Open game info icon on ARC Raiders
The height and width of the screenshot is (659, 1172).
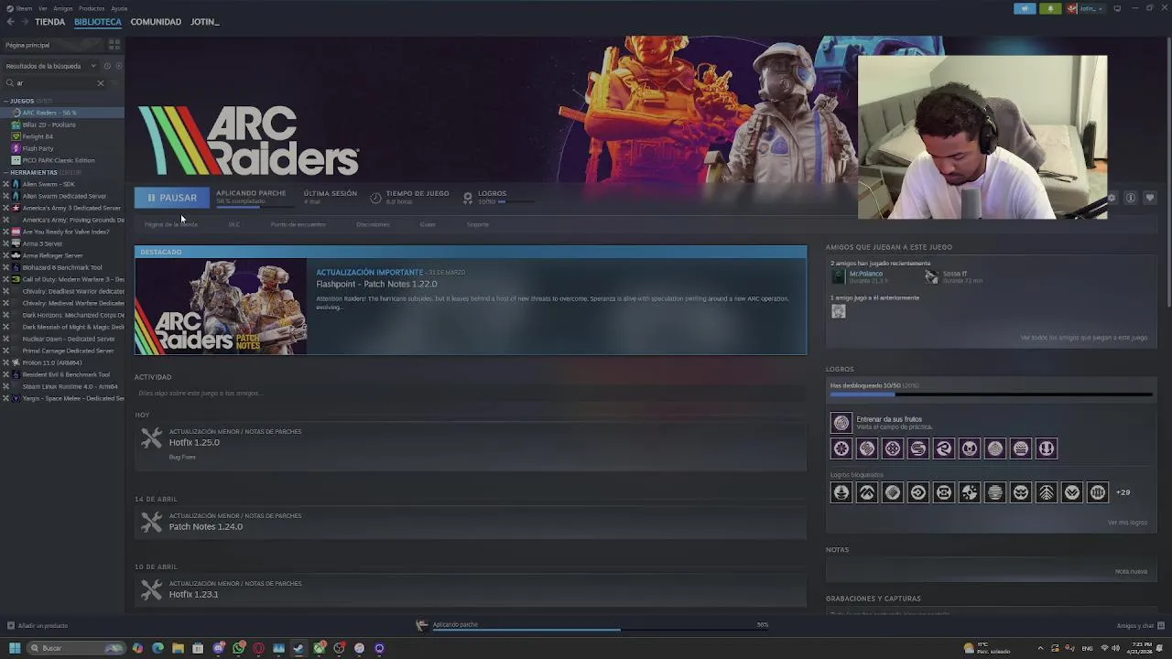1131,198
